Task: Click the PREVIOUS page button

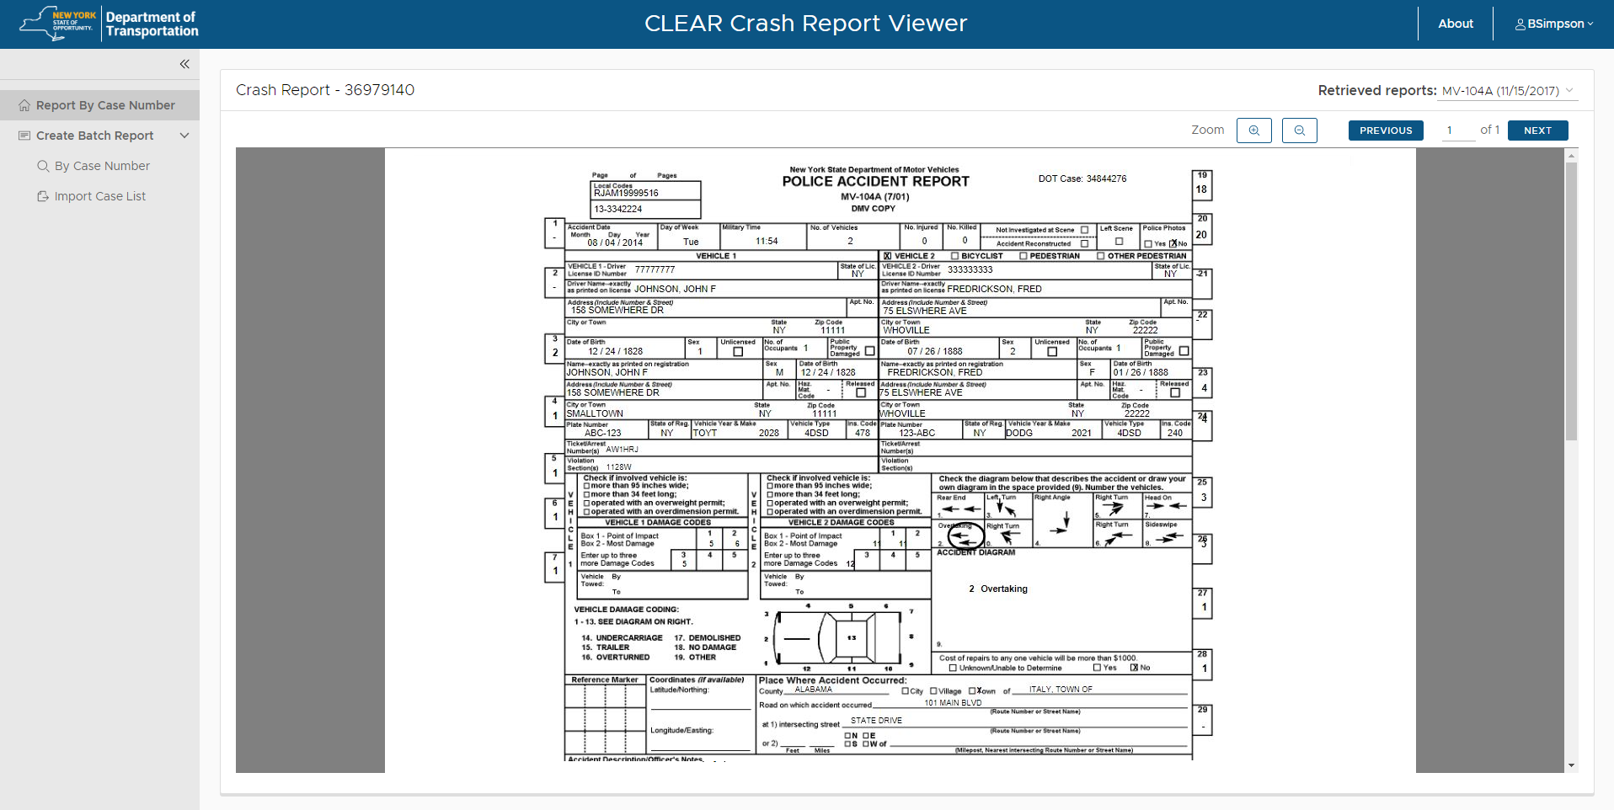Action: pos(1385,131)
